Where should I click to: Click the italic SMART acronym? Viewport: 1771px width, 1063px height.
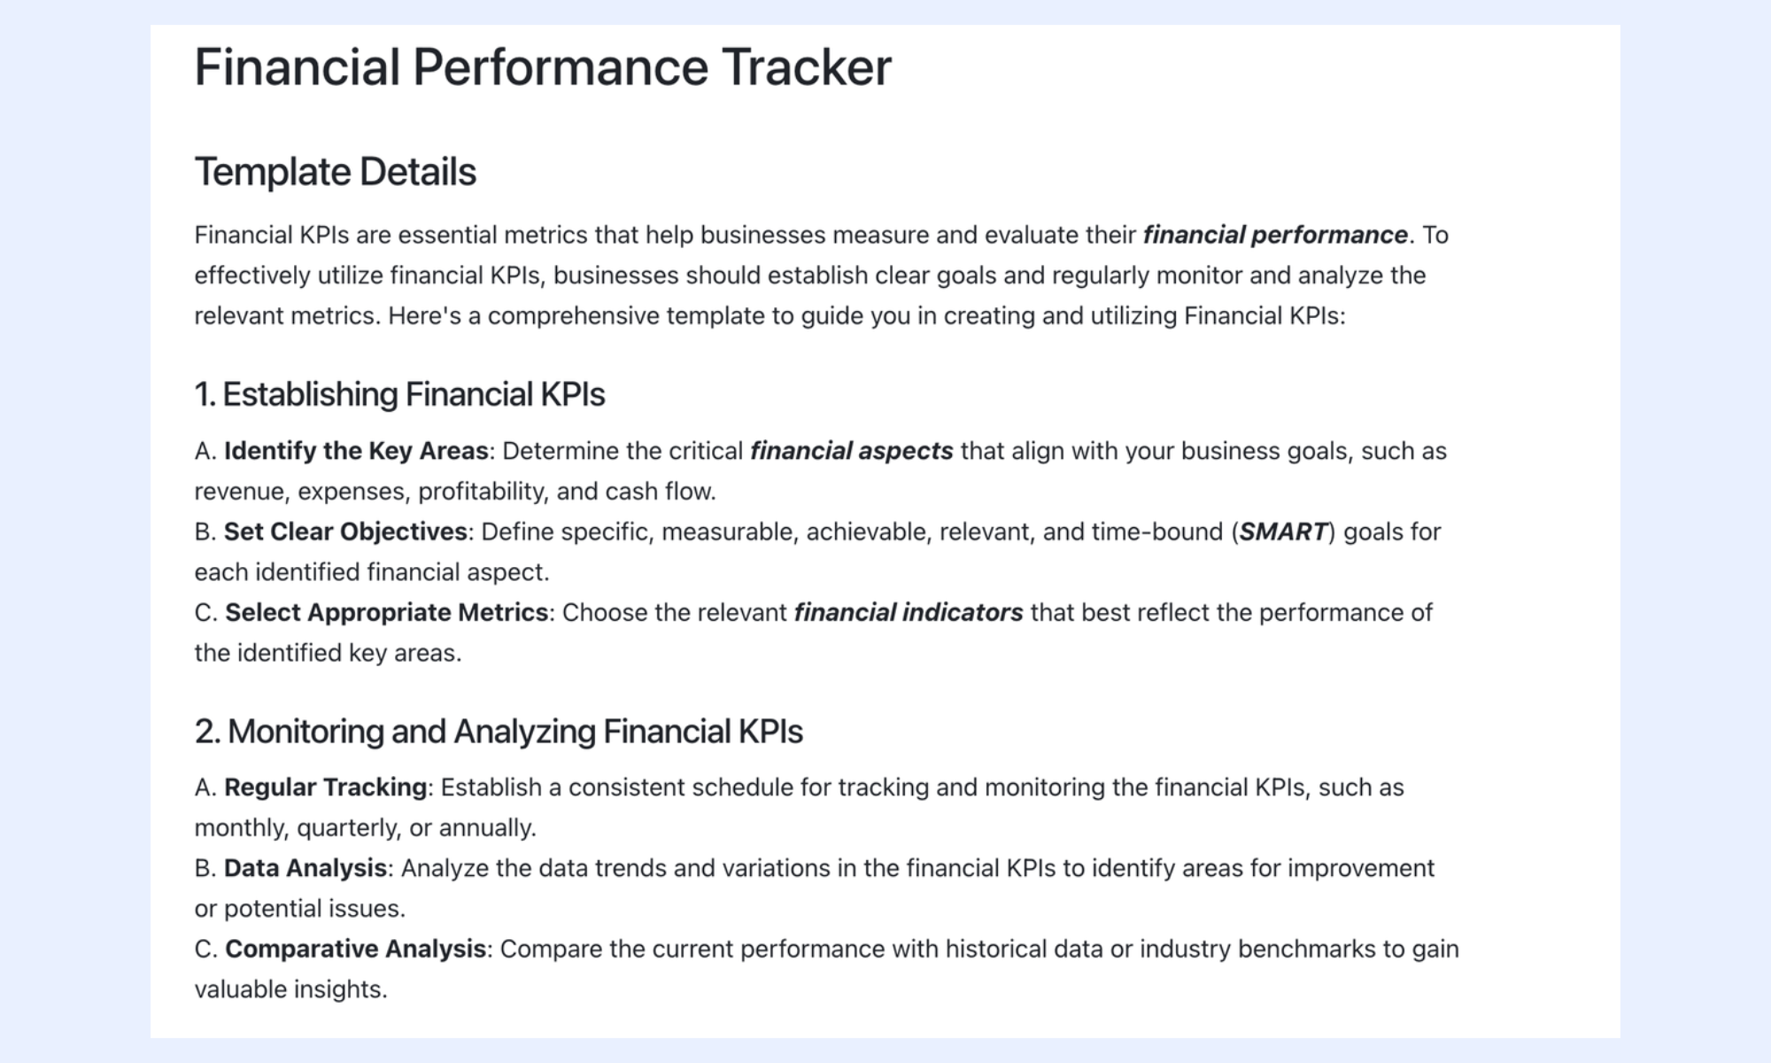click(x=1283, y=531)
